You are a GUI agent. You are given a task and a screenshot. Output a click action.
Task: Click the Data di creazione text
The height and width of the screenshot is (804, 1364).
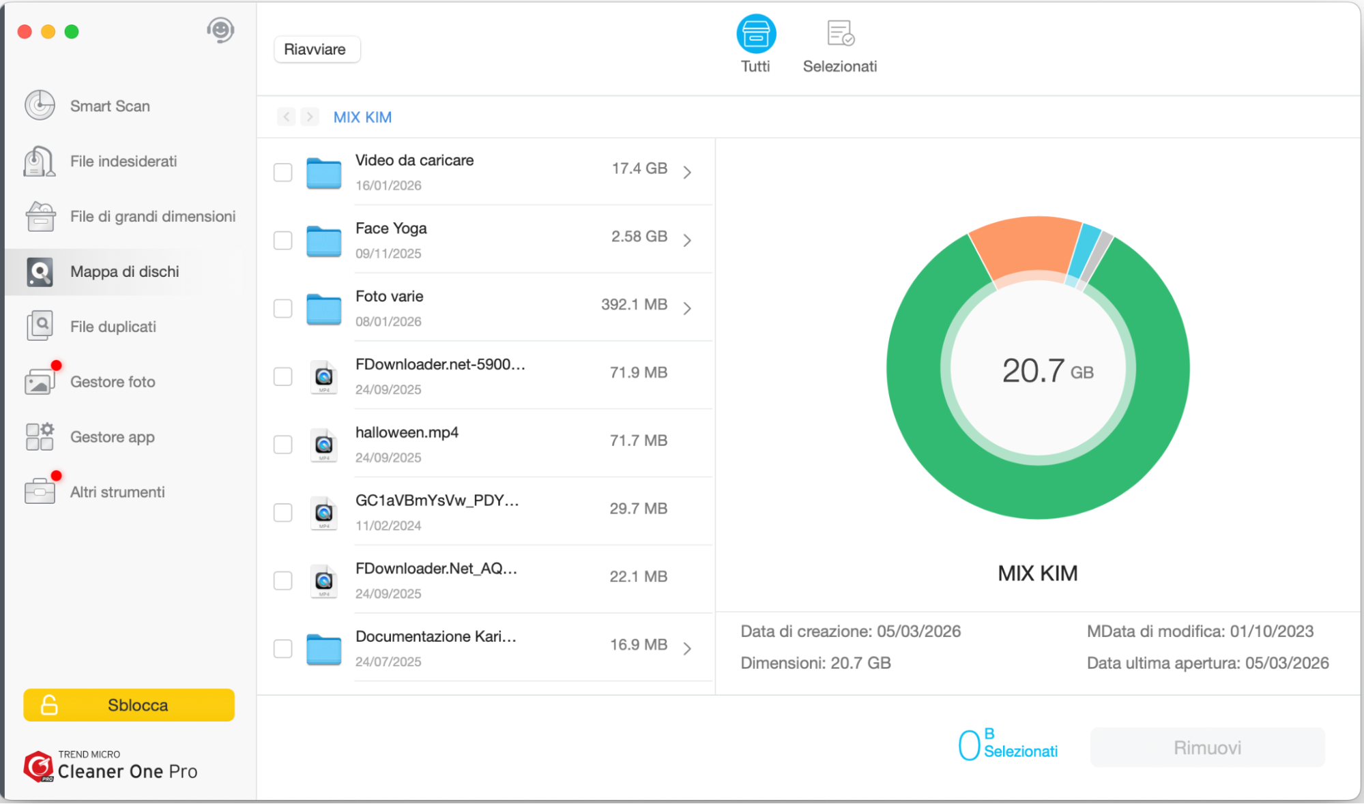(x=851, y=631)
